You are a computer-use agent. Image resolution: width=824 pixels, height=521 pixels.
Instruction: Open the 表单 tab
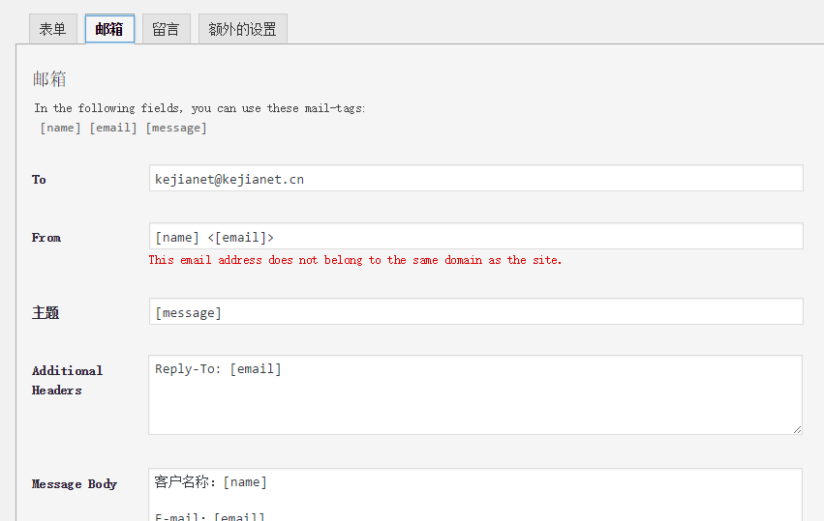52,29
